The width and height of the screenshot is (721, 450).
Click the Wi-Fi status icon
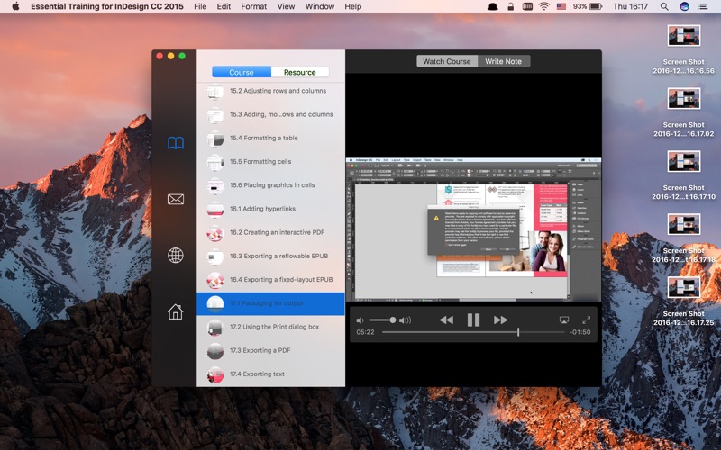pos(544,6)
